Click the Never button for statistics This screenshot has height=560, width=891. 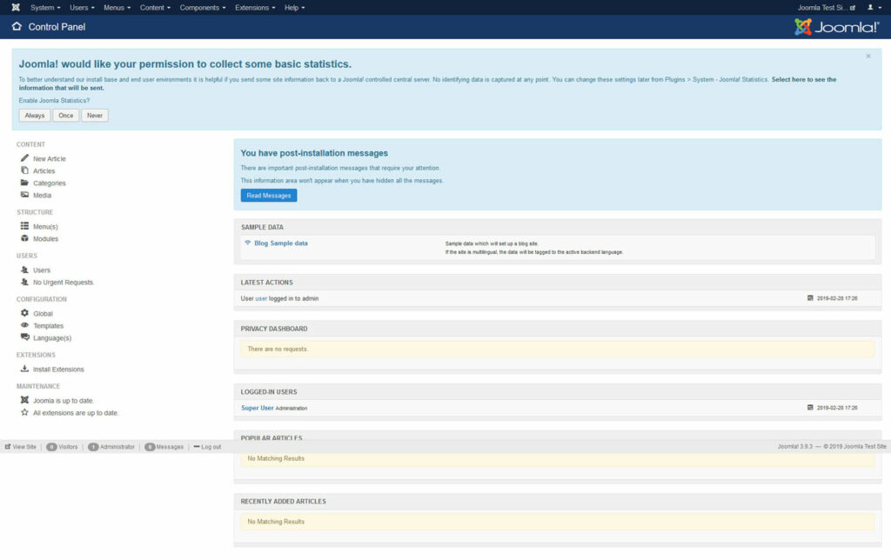coord(95,116)
